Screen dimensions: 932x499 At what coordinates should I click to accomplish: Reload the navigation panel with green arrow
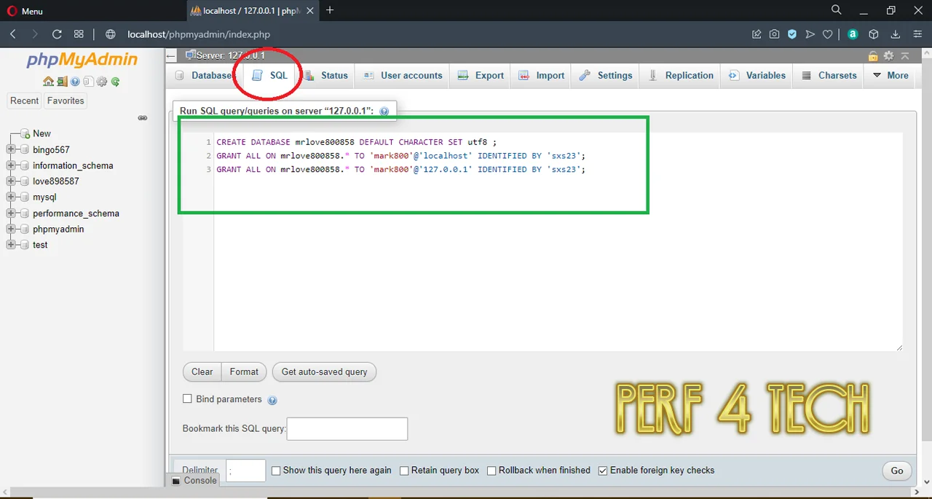[x=115, y=82]
